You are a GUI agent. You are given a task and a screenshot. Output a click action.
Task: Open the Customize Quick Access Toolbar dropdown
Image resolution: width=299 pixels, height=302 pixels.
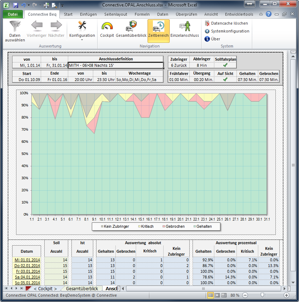62,5
